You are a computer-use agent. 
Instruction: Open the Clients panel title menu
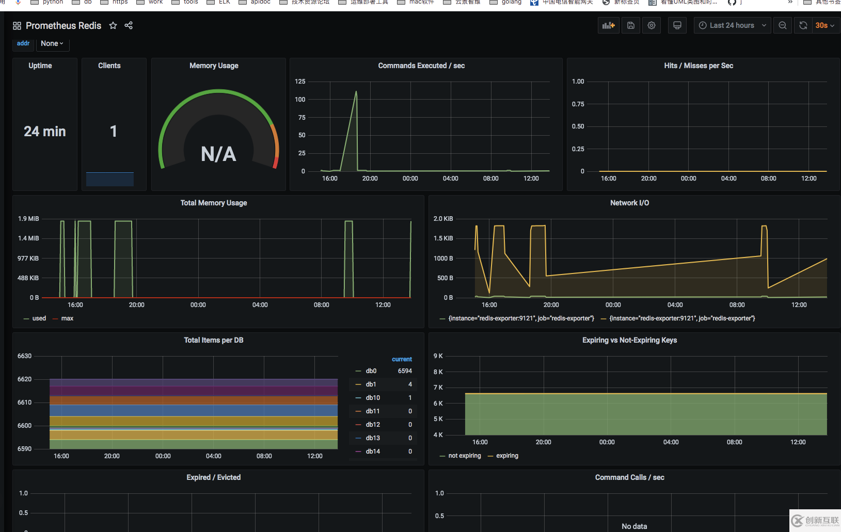(x=109, y=66)
